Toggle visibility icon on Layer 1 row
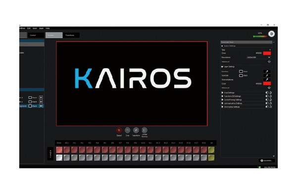Image resolution: width=297 pixels, height=192 pixels. (41, 102)
